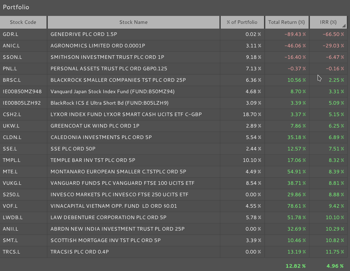The height and width of the screenshot is (271, 350).
Task: Click TRACSIS PLC ORD 0.4P stock name
Action: click(x=80, y=252)
